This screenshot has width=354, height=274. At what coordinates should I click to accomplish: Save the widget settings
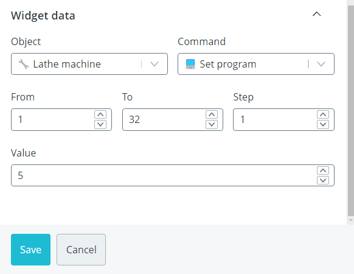pos(30,250)
